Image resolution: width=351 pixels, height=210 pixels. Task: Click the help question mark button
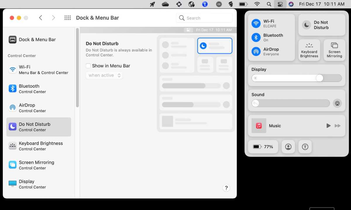[x=226, y=188]
